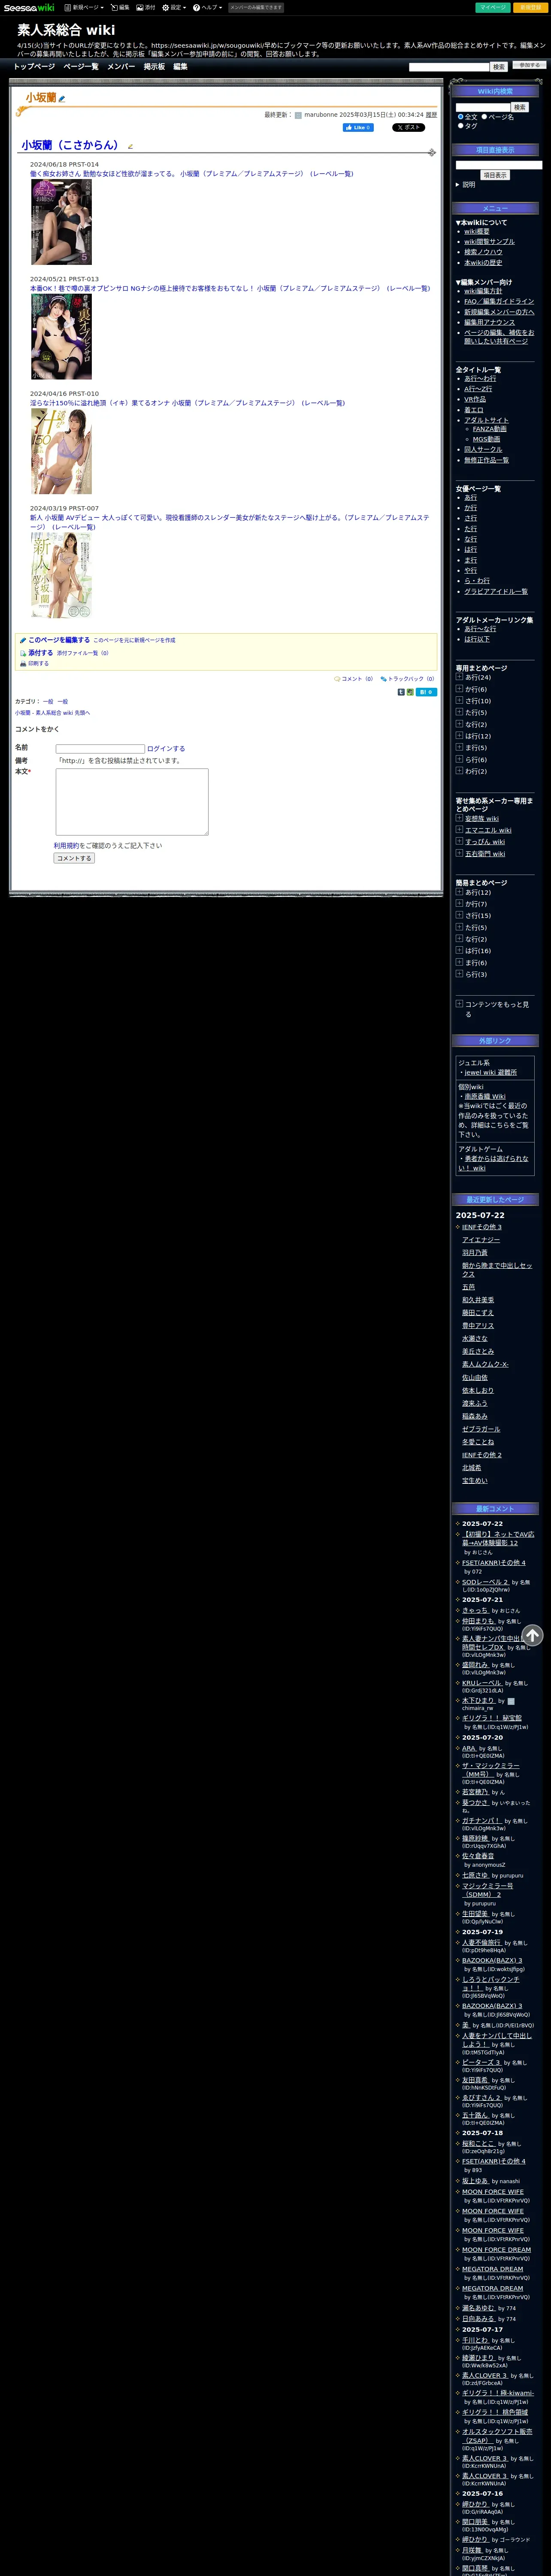The image size is (551, 2576).
Task: Open the ページ一覧 menu item
Action: (x=81, y=67)
